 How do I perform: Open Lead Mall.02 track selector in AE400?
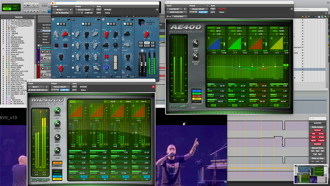(x=175, y=9)
